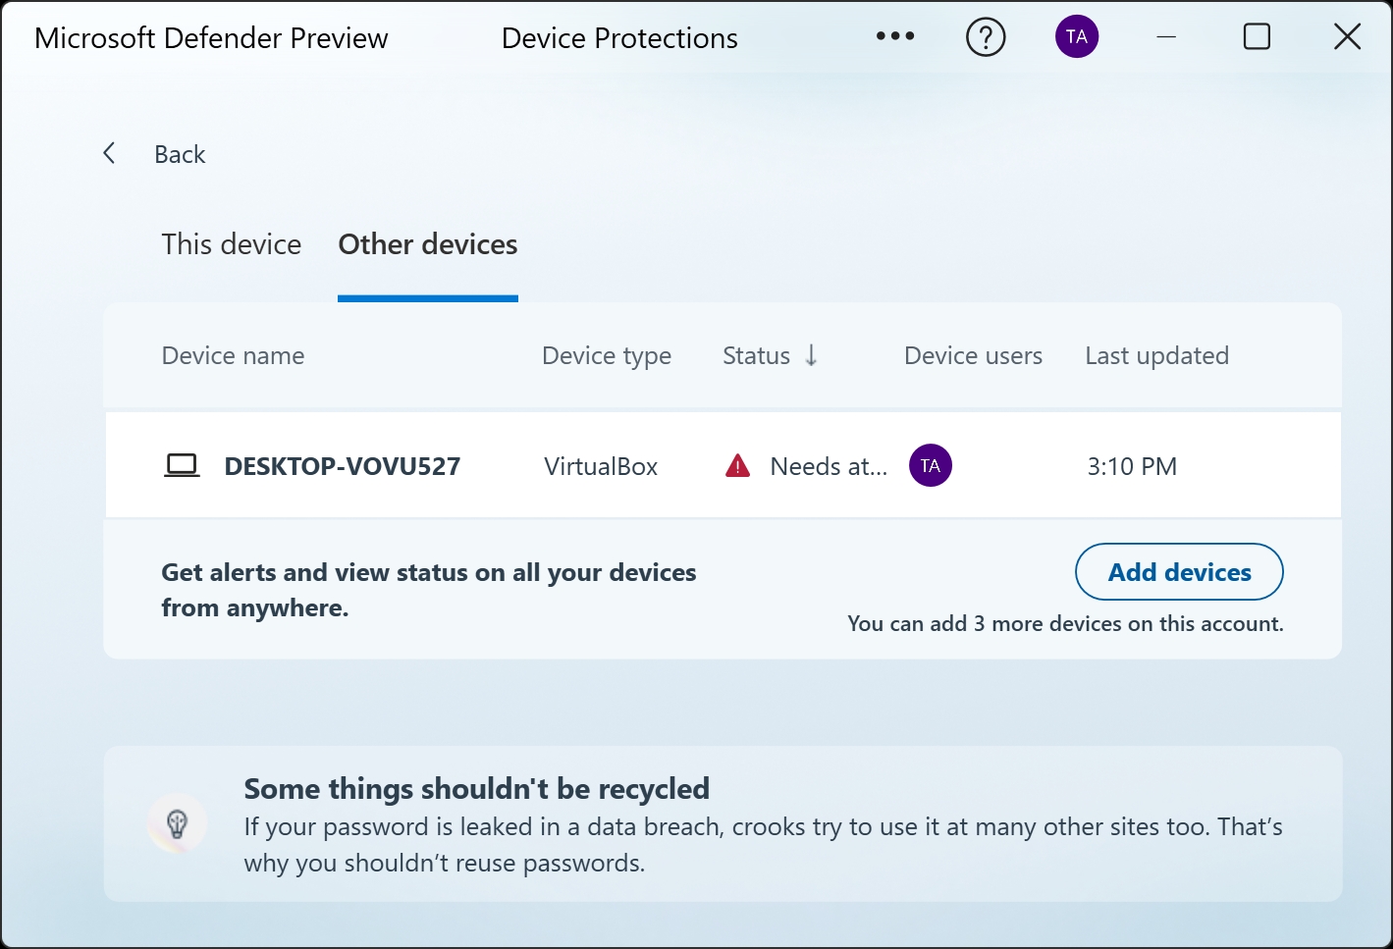Sort by Device type column header
The height and width of the screenshot is (949, 1393).
coord(607,355)
